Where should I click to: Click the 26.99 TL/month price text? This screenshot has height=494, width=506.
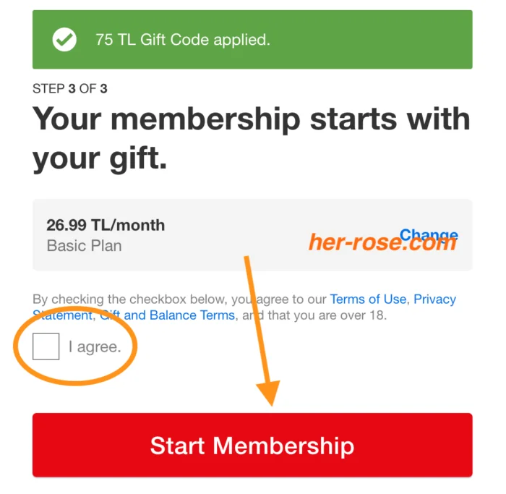coord(106,225)
